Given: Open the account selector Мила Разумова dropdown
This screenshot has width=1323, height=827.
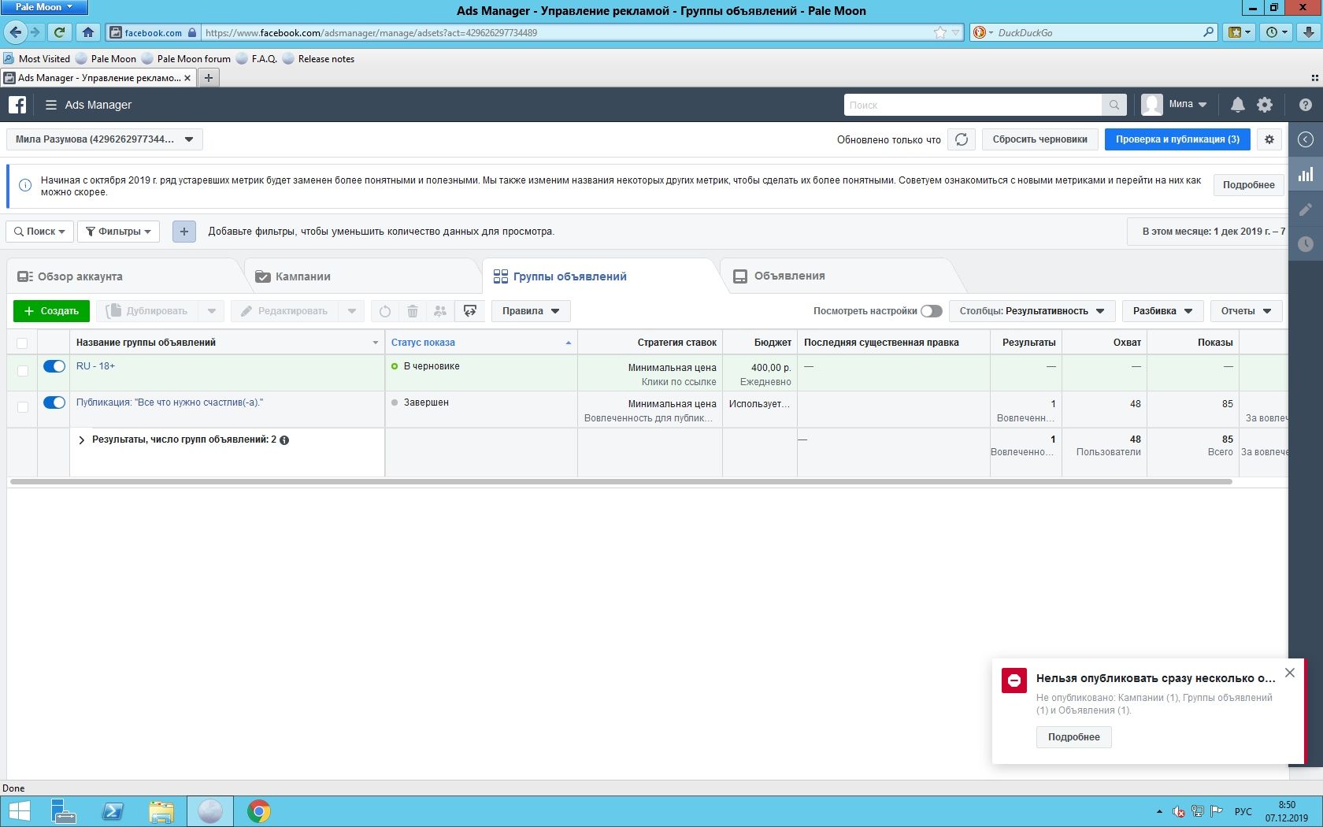Looking at the screenshot, I should pos(105,139).
